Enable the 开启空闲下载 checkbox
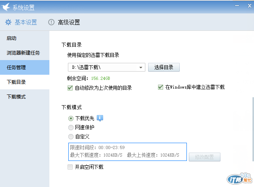 coord(70,167)
